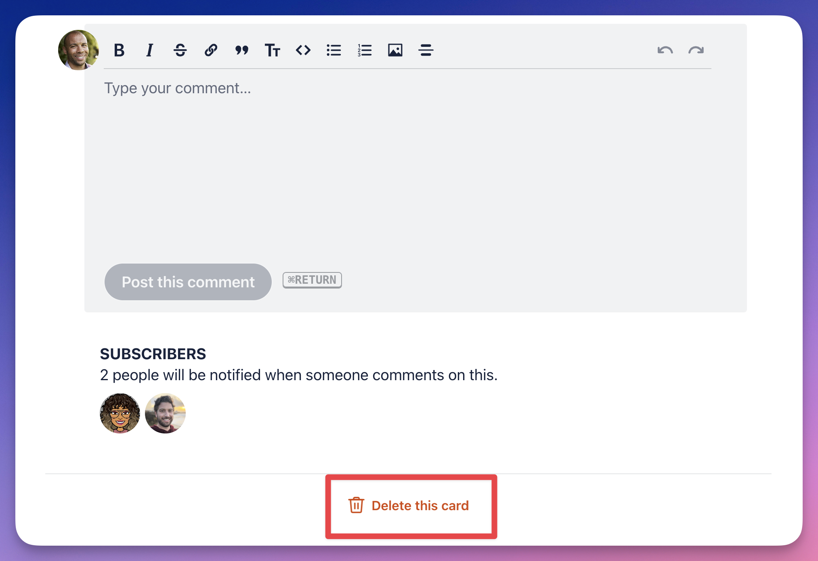Insert a code block
This screenshot has width=818, height=561.
(x=303, y=50)
